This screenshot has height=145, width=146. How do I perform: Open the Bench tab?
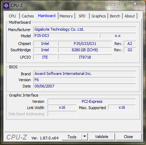pos(115,16)
